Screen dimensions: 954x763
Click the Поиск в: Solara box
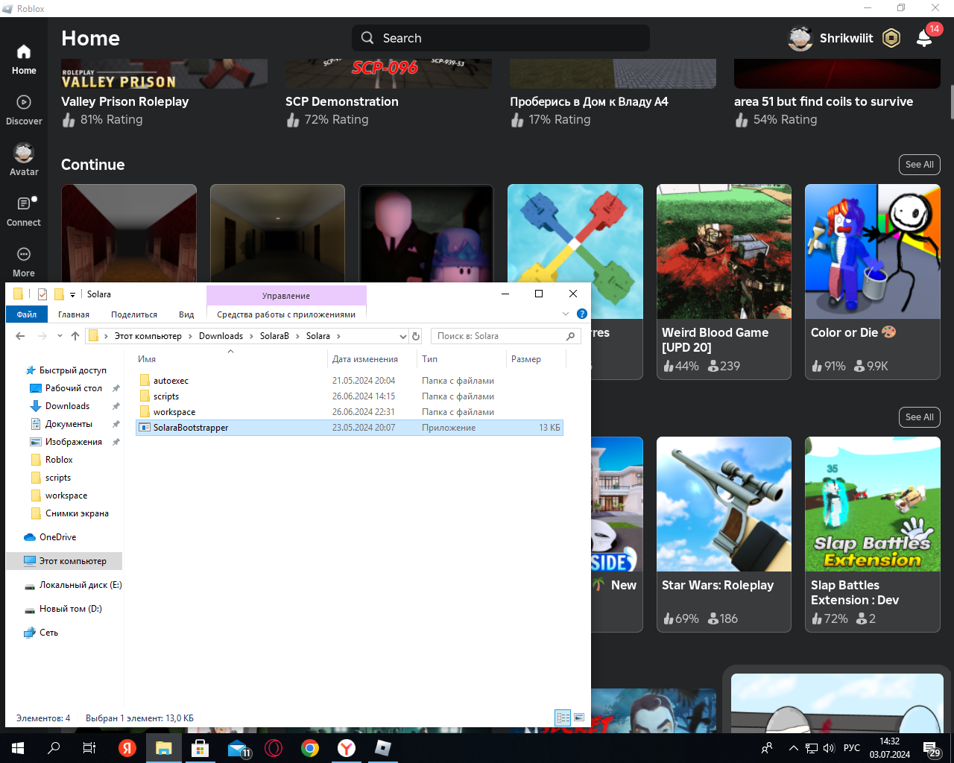click(x=505, y=336)
